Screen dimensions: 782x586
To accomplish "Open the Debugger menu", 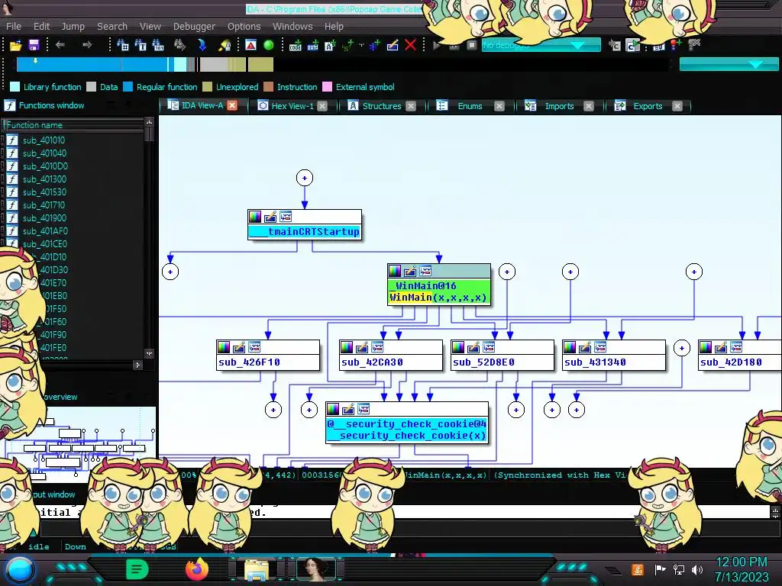I will [x=194, y=27].
